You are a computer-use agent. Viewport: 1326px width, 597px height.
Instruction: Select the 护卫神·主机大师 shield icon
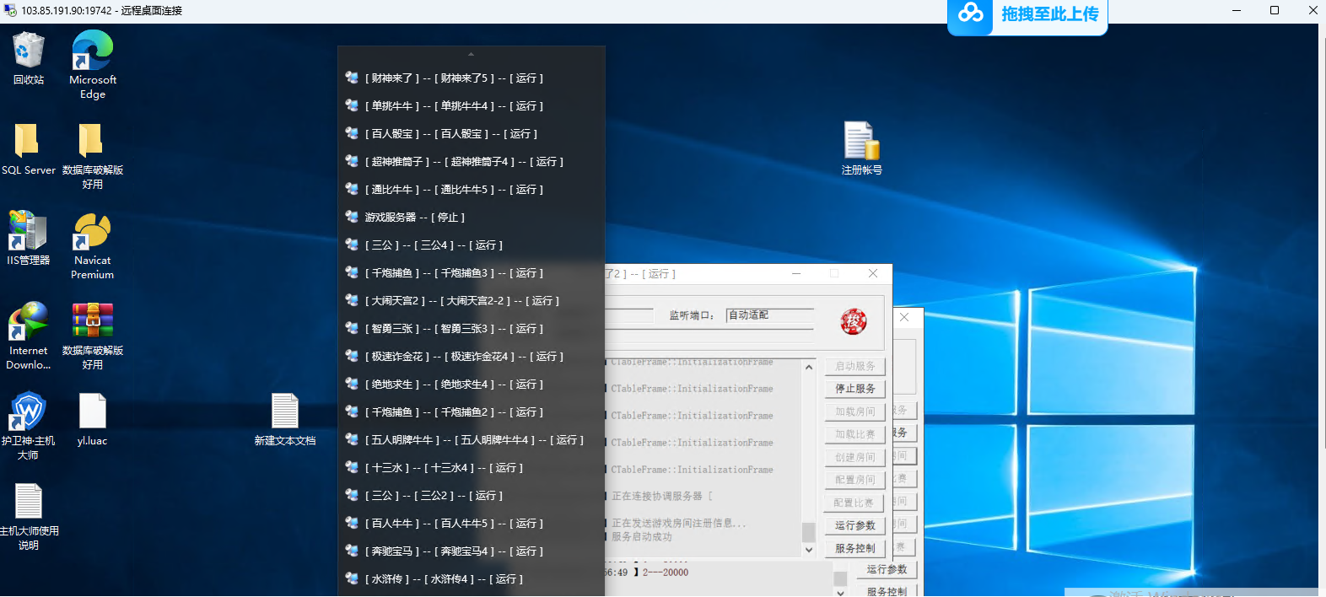(x=28, y=412)
